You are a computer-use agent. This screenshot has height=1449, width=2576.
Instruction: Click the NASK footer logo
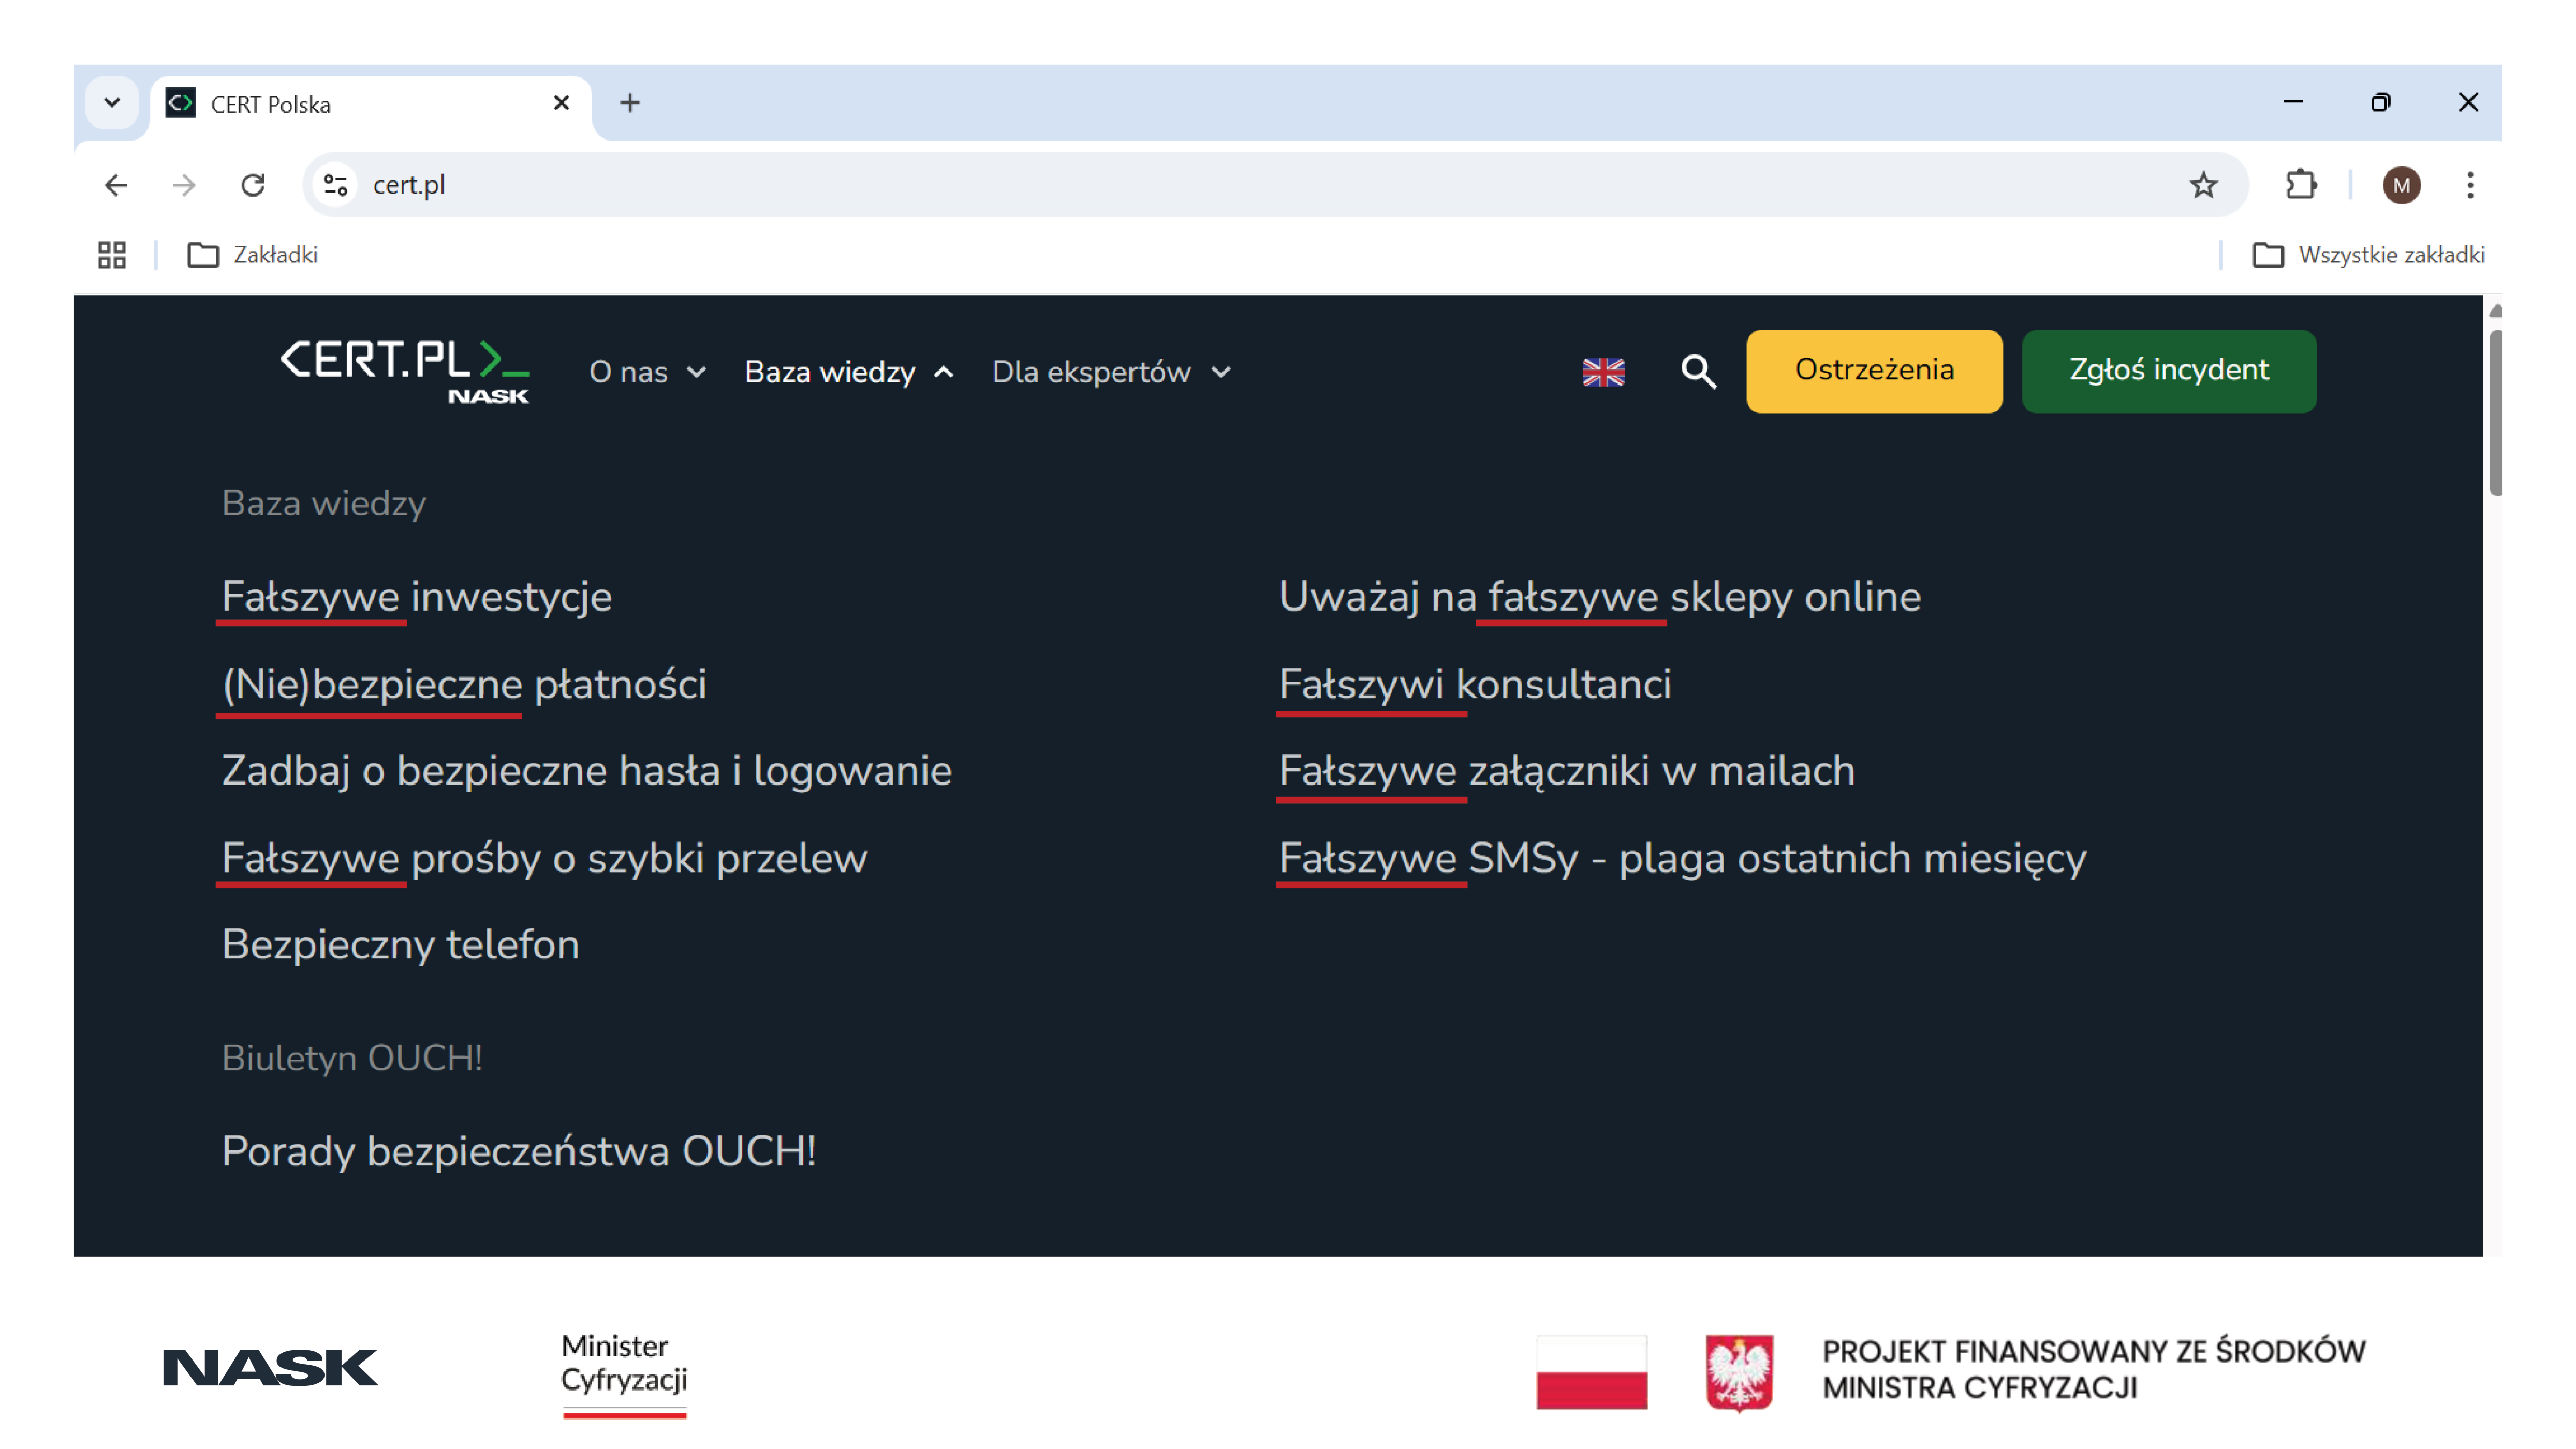269,1368
